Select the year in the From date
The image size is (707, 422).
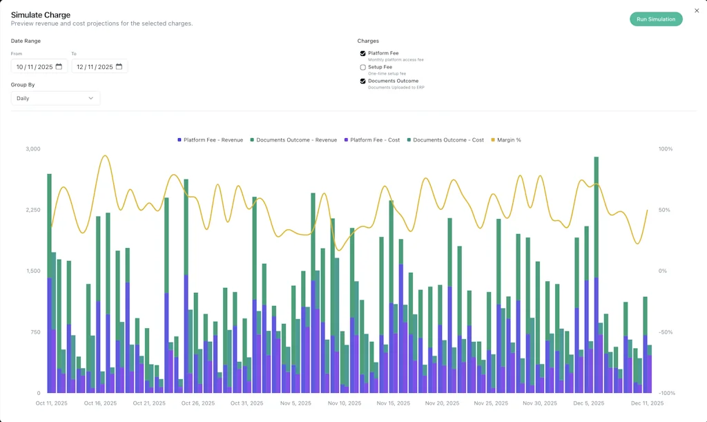coord(45,67)
